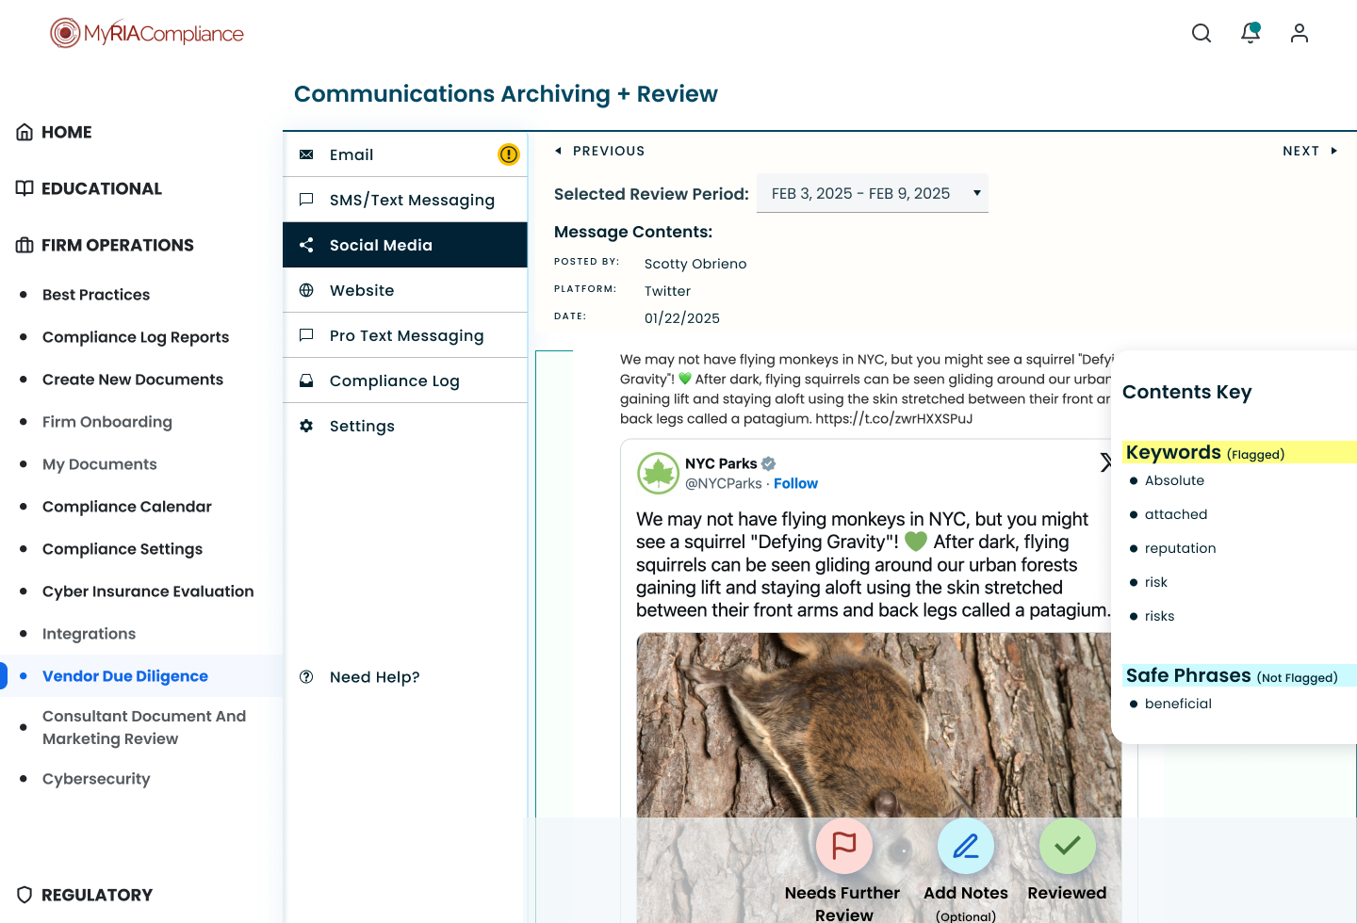This screenshot has width=1357, height=923.
Task: Open the notifications bell icon
Action: 1251,33
